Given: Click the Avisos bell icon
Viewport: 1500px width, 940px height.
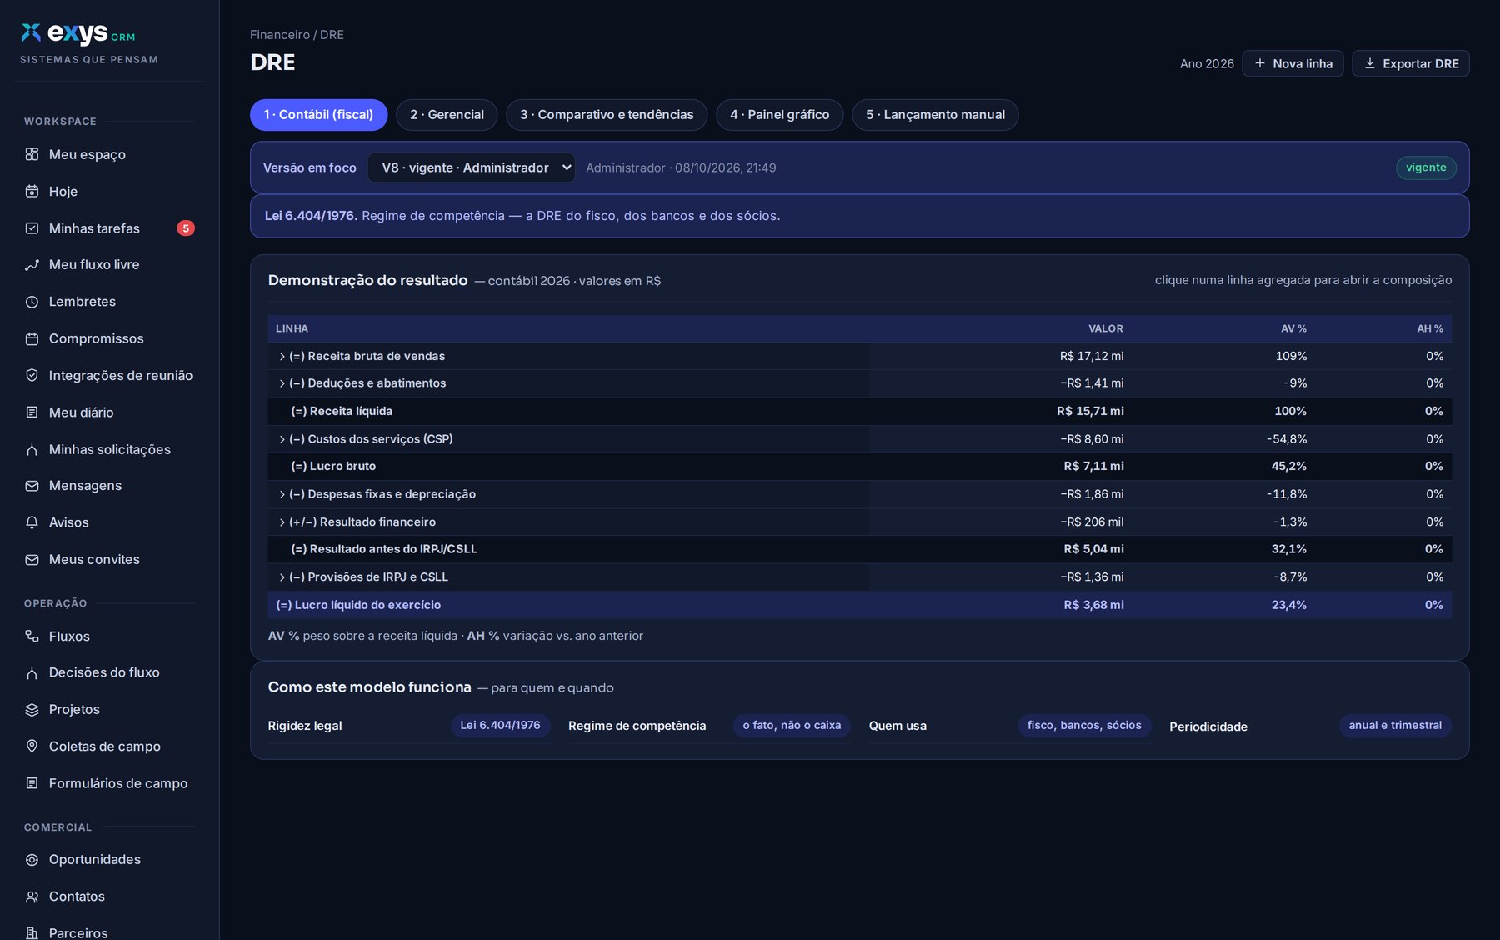Looking at the screenshot, I should click(32, 522).
